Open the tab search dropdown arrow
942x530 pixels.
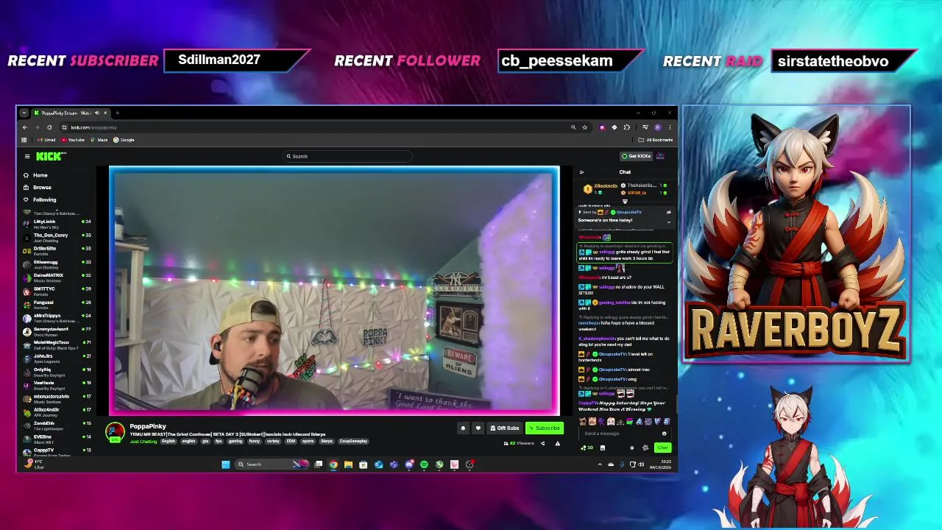[x=24, y=113]
